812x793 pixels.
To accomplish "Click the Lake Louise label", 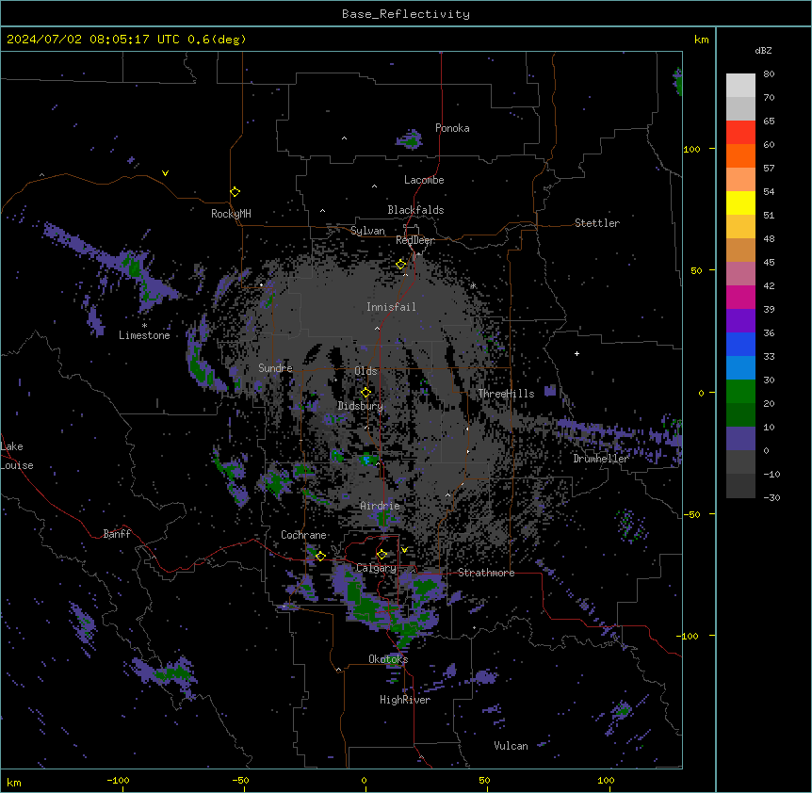I will point(17,456).
